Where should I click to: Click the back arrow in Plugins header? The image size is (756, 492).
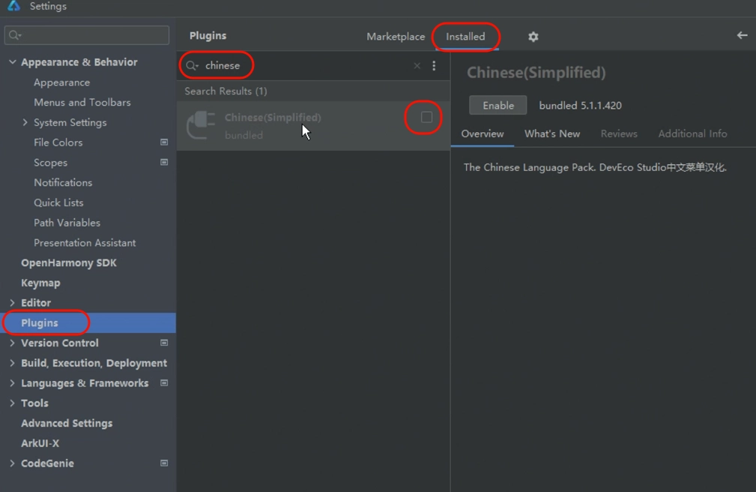(742, 35)
